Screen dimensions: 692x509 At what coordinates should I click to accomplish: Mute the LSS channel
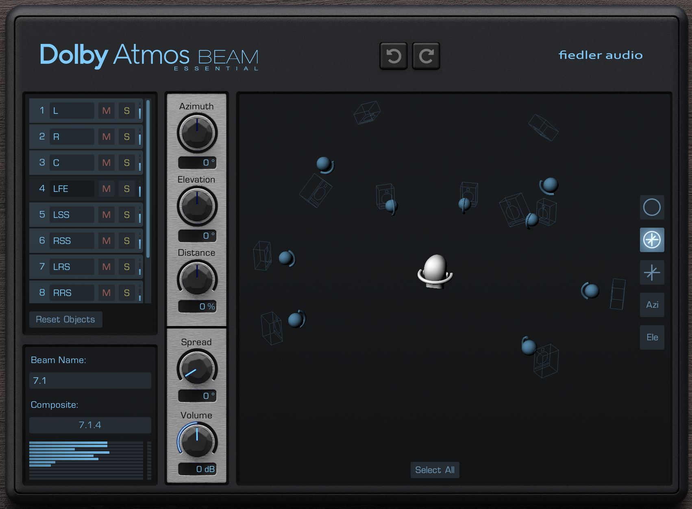tap(107, 215)
